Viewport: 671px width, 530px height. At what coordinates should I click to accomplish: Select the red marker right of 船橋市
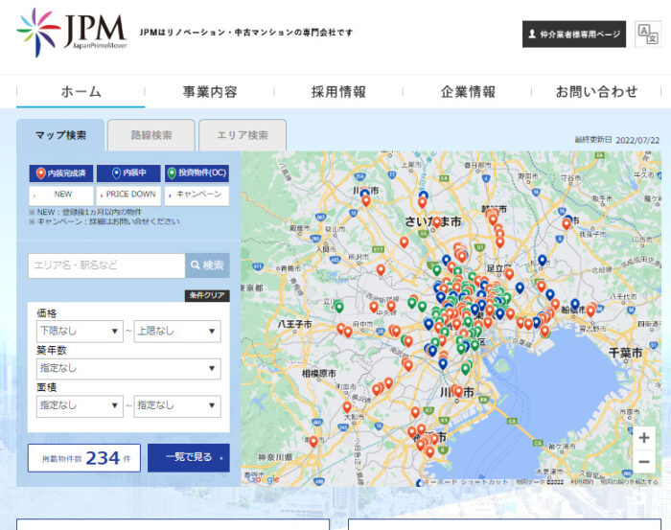(591, 311)
